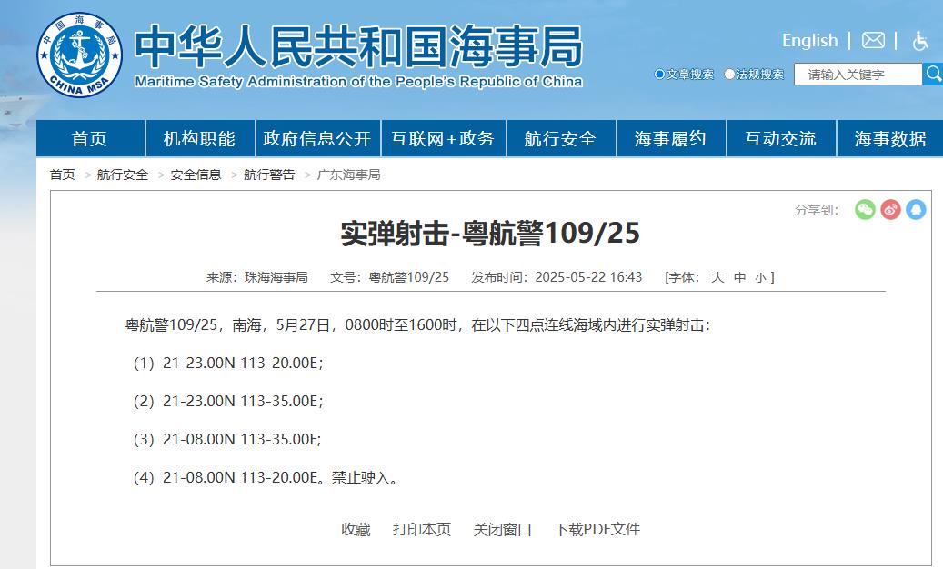Viewport: 943px width, 569px height.
Task: Share the notice to WeChat
Action: (865, 210)
